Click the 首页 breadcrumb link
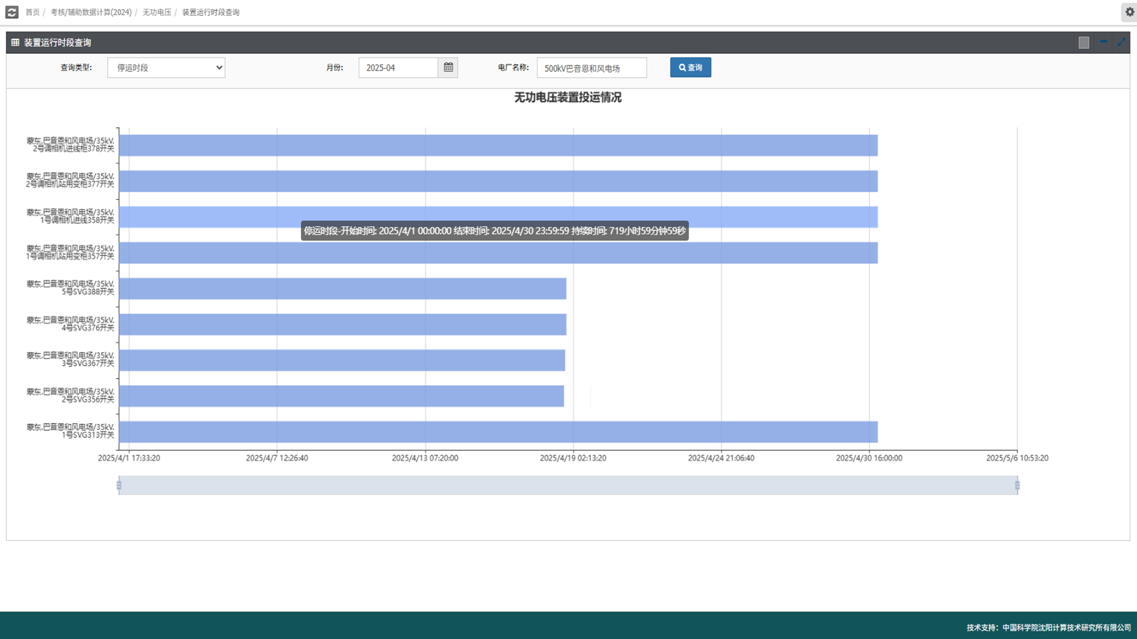The width and height of the screenshot is (1137, 639). click(x=33, y=12)
